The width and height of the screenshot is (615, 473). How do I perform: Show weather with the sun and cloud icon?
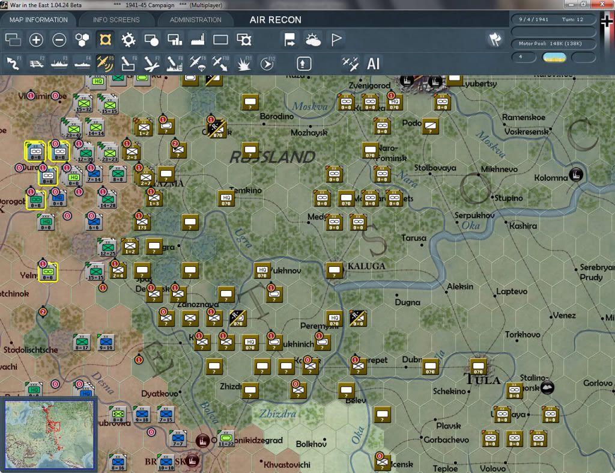(313, 40)
